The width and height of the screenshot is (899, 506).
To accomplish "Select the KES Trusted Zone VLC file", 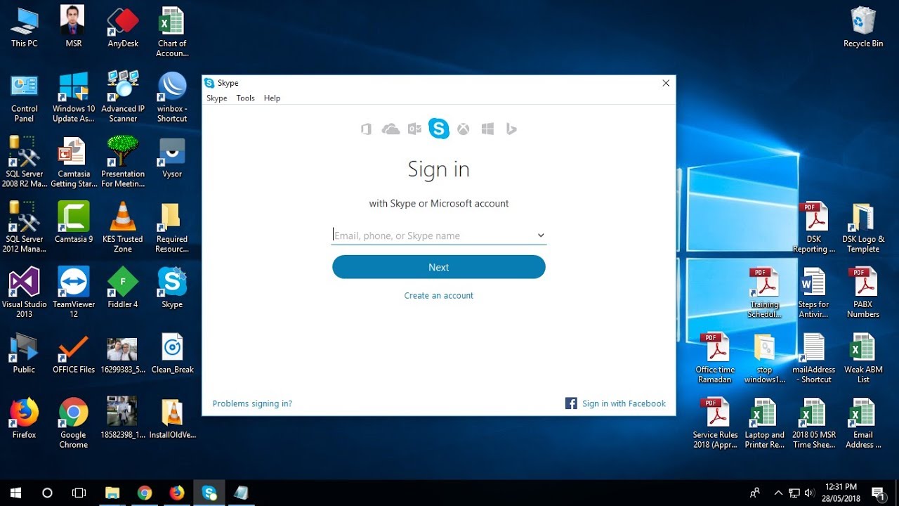I will [x=123, y=228].
